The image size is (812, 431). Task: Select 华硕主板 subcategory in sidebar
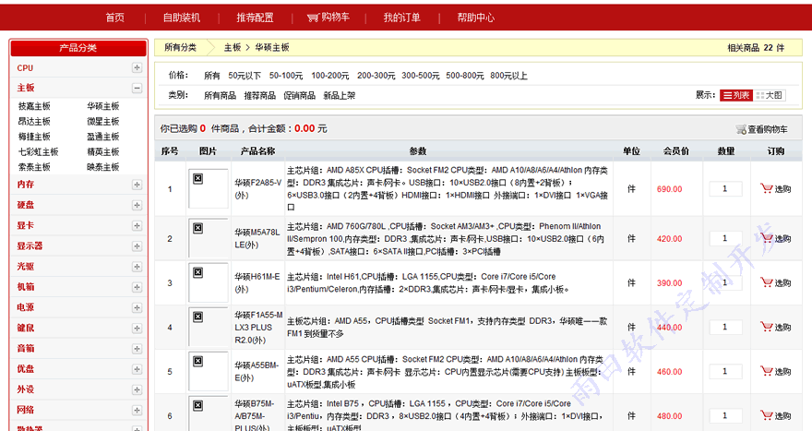pyautogui.click(x=103, y=106)
